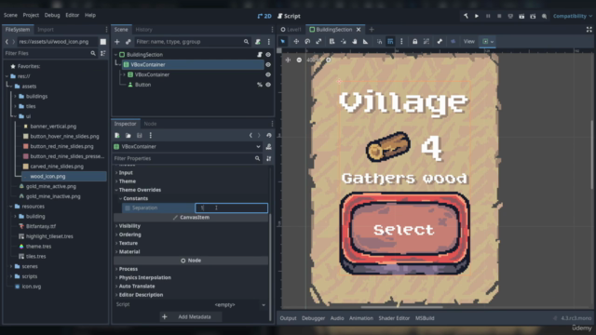Viewport: 596px width, 335px height.
Task: Switch to the Script workspace
Action: coord(289,16)
